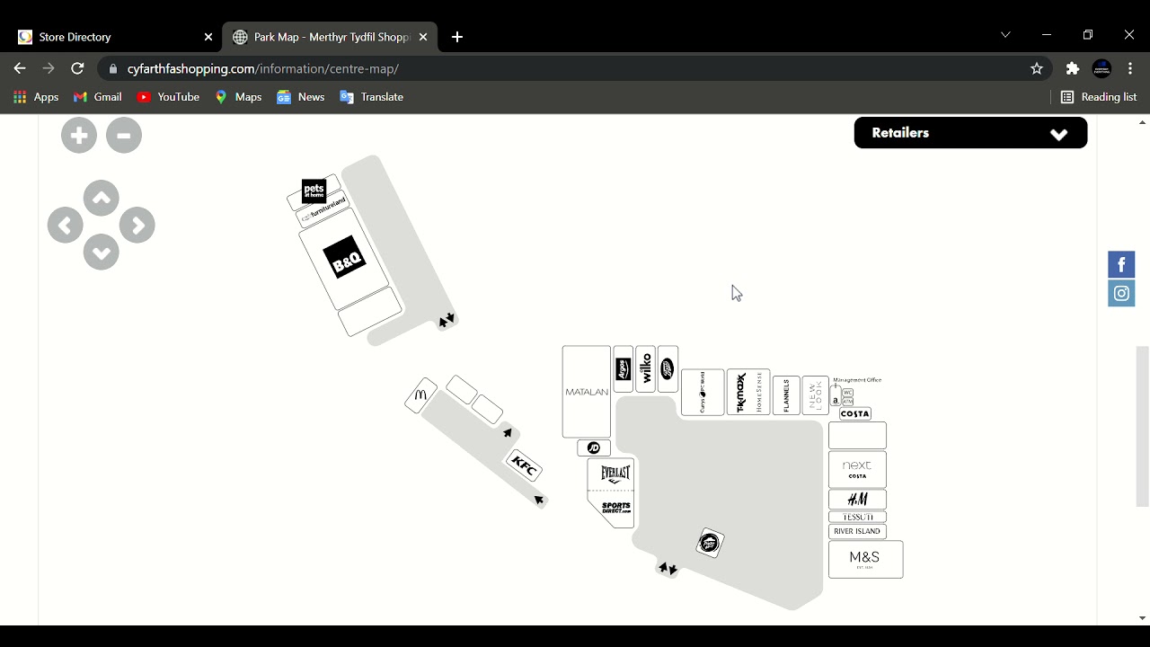Close the Park Map tab

point(423,37)
